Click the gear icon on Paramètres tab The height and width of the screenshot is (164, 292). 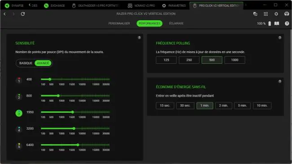(x=164, y=6)
